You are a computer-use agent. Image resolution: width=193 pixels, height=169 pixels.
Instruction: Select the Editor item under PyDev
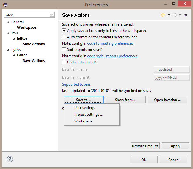point(22,55)
